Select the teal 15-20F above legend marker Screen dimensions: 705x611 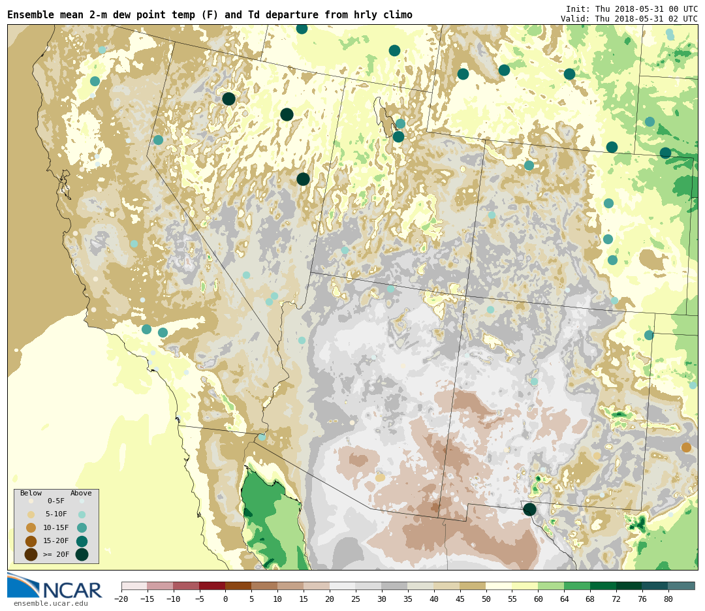(82, 541)
